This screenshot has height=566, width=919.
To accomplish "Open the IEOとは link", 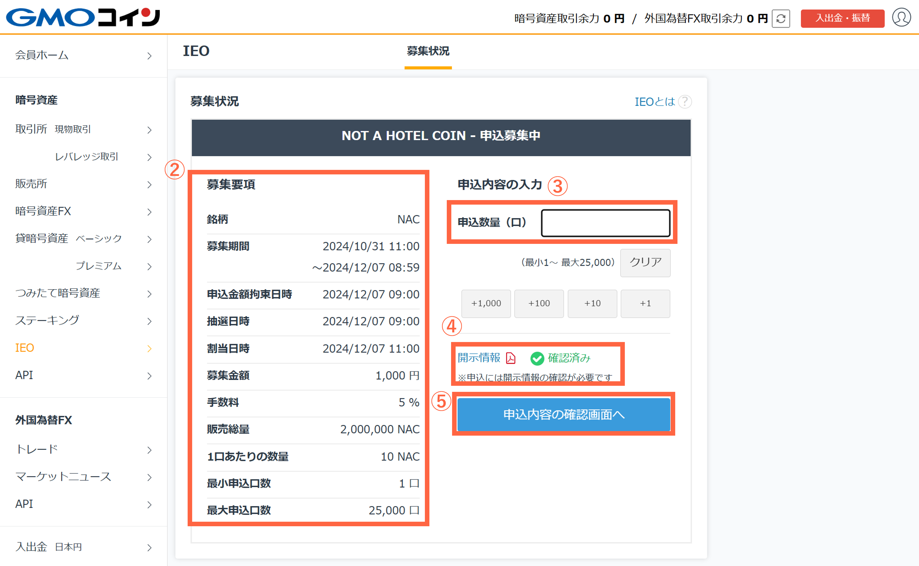I will (x=655, y=101).
